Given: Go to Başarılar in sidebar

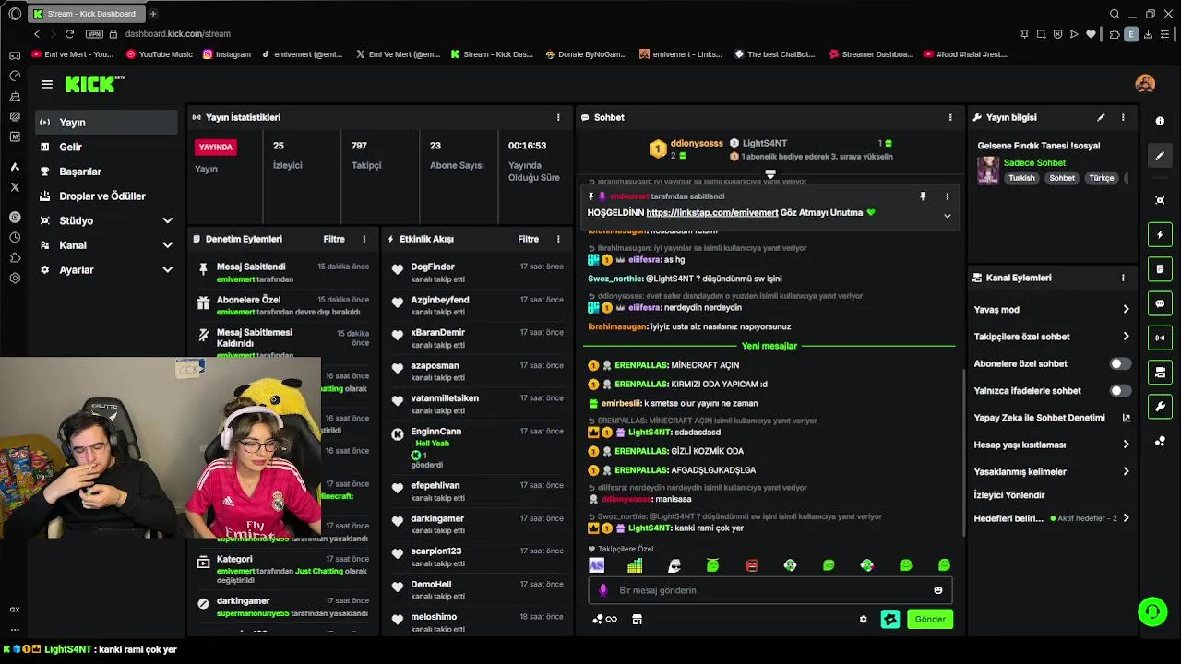Looking at the screenshot, I should pyautogui.click(x=107, y=172).
